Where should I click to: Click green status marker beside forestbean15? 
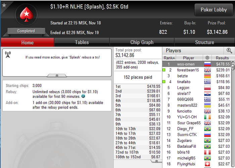[164, 70]
